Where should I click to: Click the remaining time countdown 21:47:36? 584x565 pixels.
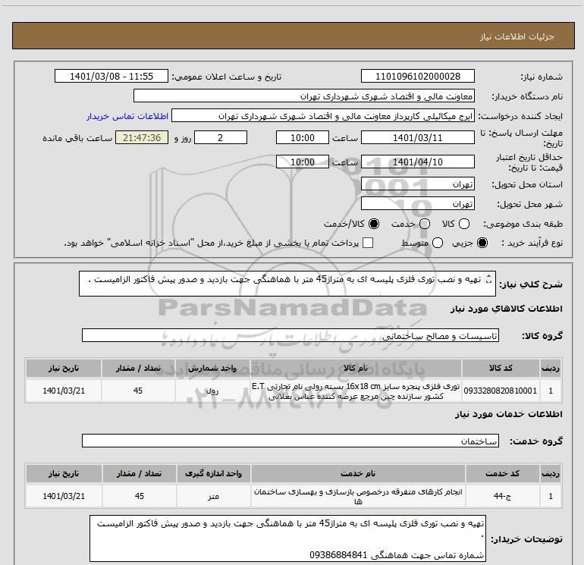click(142, 137)
